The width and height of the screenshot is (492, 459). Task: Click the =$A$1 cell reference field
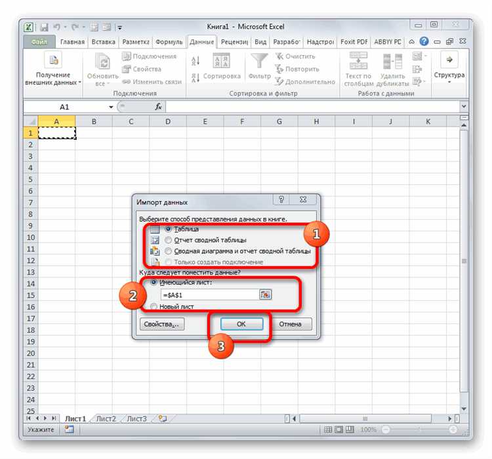pos(210,295)
